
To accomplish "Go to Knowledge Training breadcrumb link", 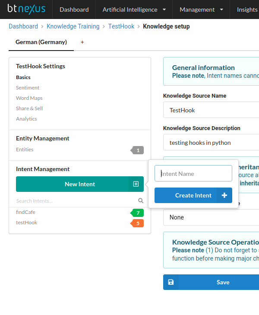I will pos(73,26).
